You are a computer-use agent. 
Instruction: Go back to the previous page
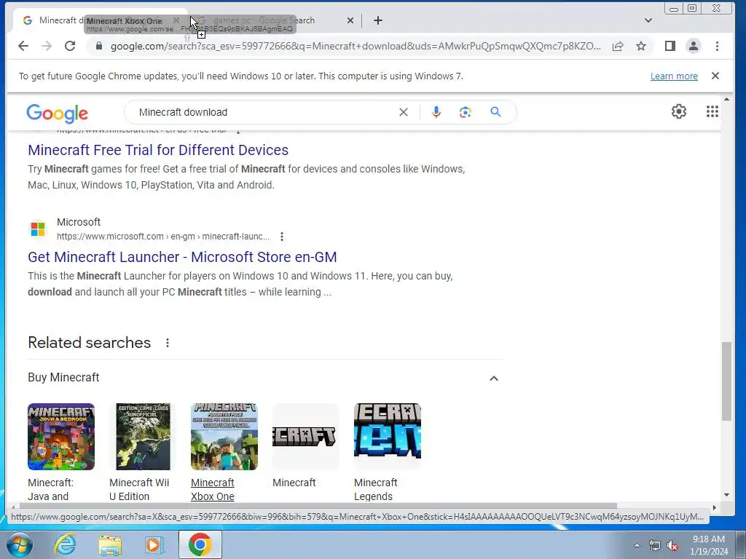pos(23,46)
